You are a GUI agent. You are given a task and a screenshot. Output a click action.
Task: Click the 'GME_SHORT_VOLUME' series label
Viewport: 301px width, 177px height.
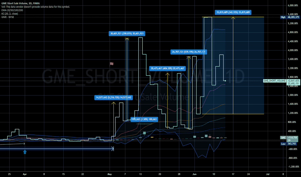275,81
